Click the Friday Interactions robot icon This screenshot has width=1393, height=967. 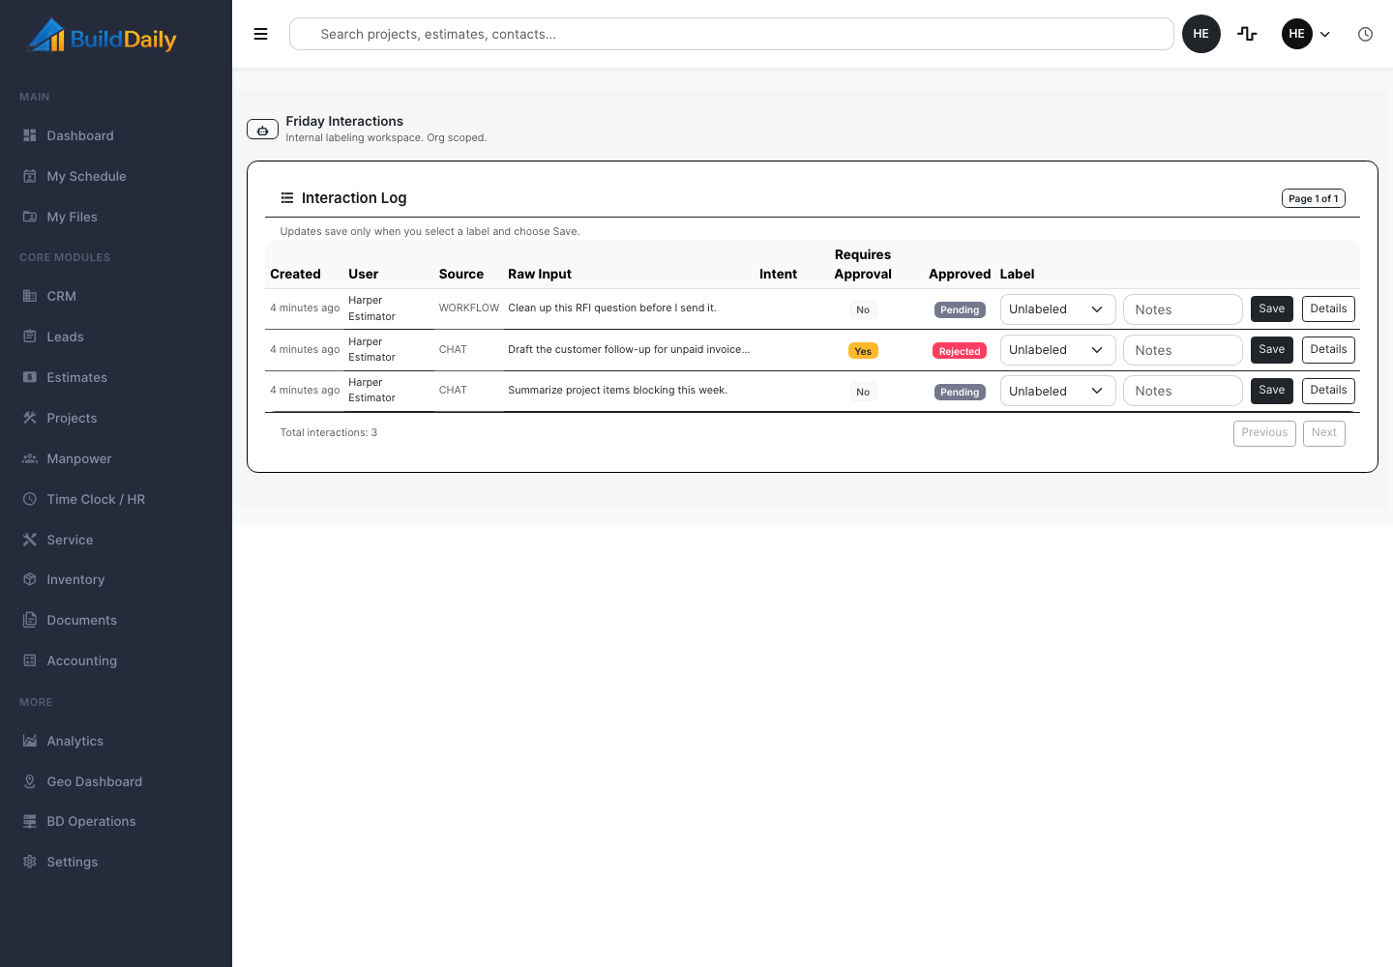point(262,130)
